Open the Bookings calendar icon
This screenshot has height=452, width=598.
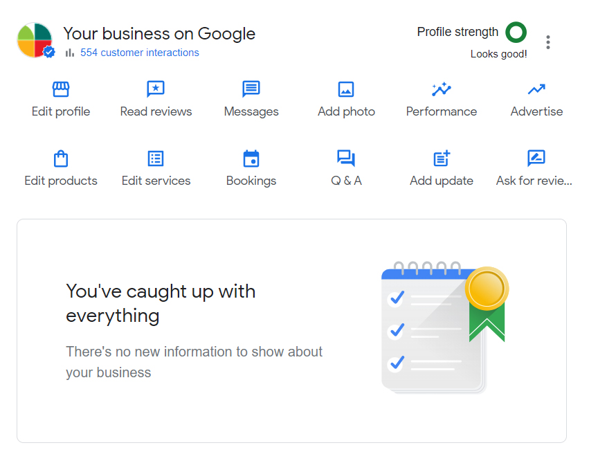tap(251, 159)
